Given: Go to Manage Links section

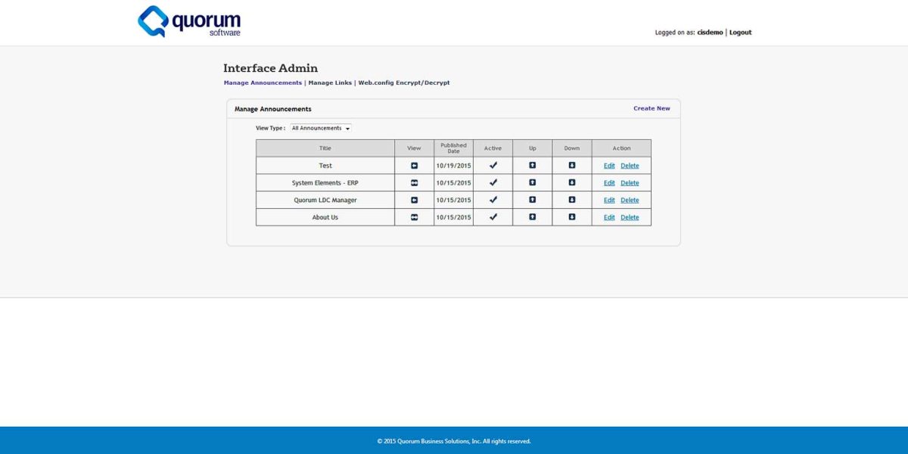Looking at the screenshot, I should coord(329,82).
